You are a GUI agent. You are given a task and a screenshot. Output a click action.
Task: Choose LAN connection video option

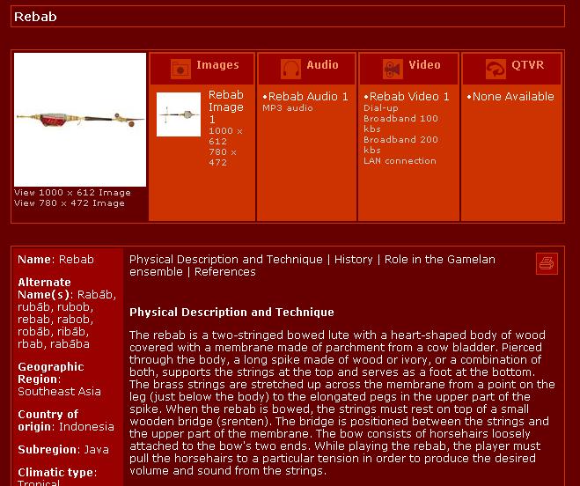tap(400, 161)
